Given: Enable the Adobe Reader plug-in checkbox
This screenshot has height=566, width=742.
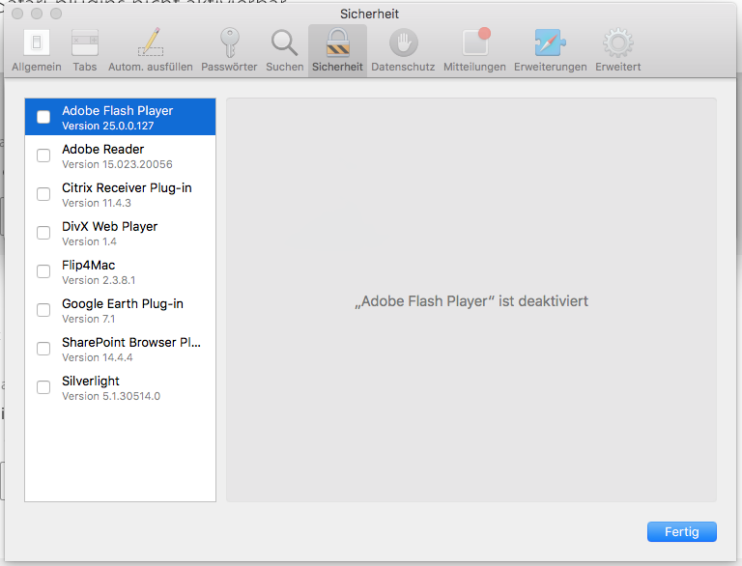Looking at the screenshot, I should (43, 156).
